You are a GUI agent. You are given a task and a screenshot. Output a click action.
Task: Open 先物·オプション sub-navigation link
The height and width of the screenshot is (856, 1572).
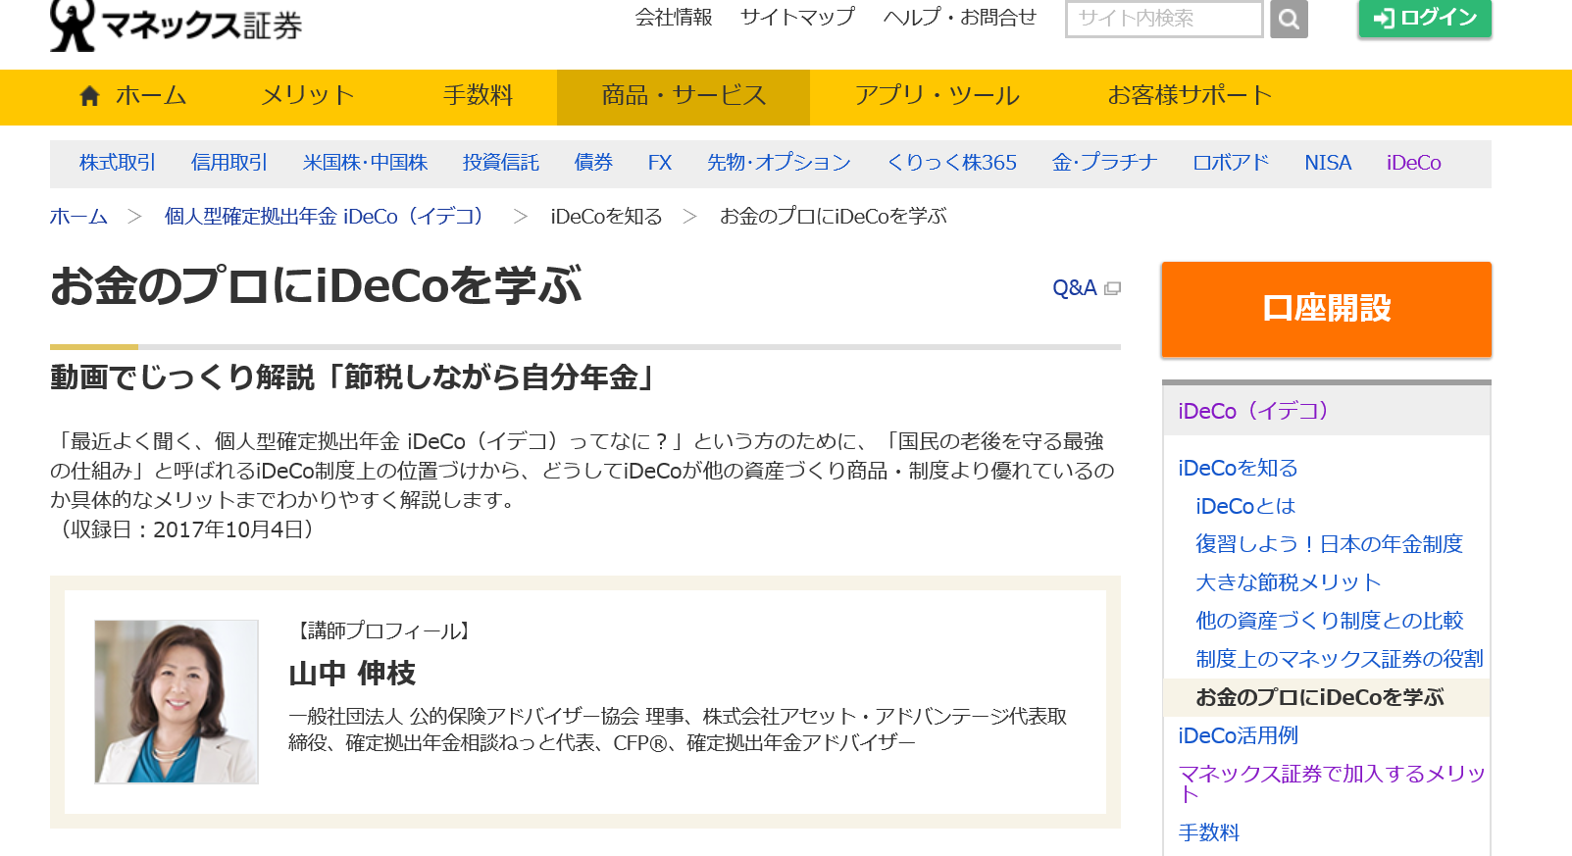pyautogui.click(x=779, y=163)
